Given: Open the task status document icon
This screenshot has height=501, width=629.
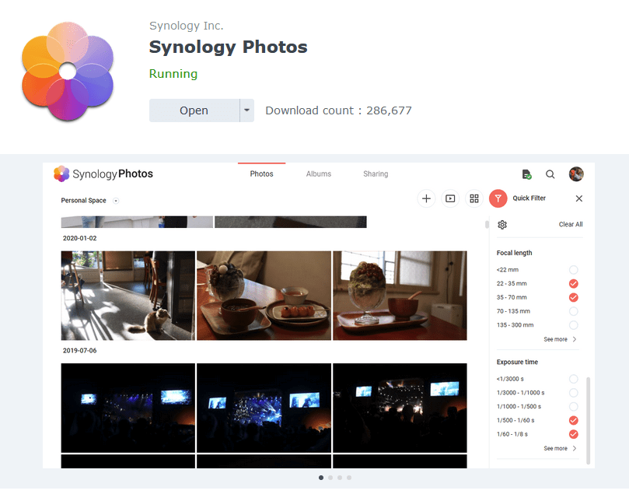Looking at the screenshot, I should pyautogui.click(x=526, y=174).
